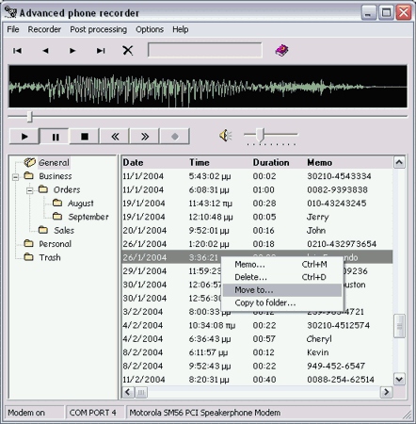The height and width of the screenshot is (424, 416).
Task: Select the General folder in the tree
Action: 54,163
